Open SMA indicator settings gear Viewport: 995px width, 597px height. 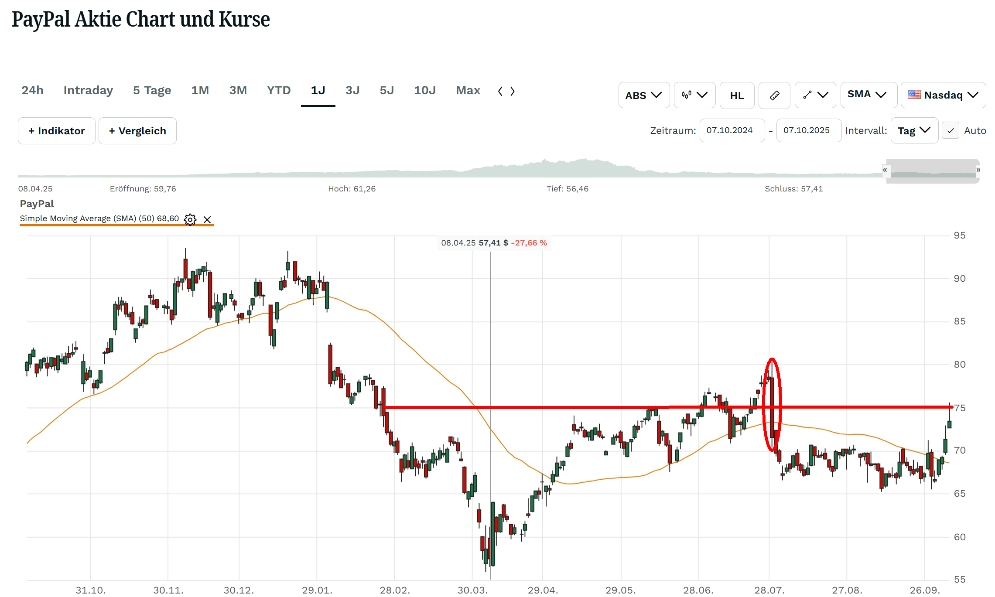[190, 219]
